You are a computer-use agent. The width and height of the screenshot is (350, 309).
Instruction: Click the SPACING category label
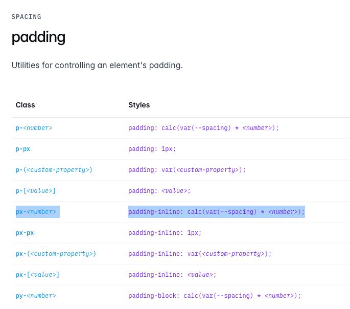coord(27,17)
